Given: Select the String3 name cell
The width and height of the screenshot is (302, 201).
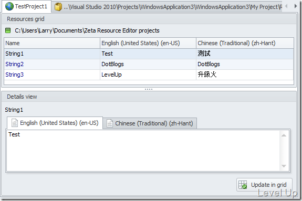Looking at the screenshot, I should pyautogui.click(x=52, y=75).
